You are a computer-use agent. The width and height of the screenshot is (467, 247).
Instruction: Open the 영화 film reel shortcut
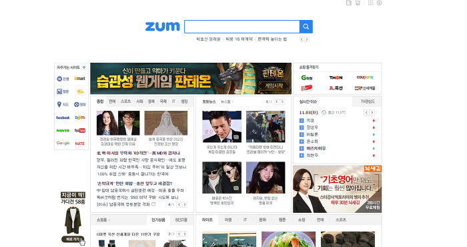(x=79, y=104)
